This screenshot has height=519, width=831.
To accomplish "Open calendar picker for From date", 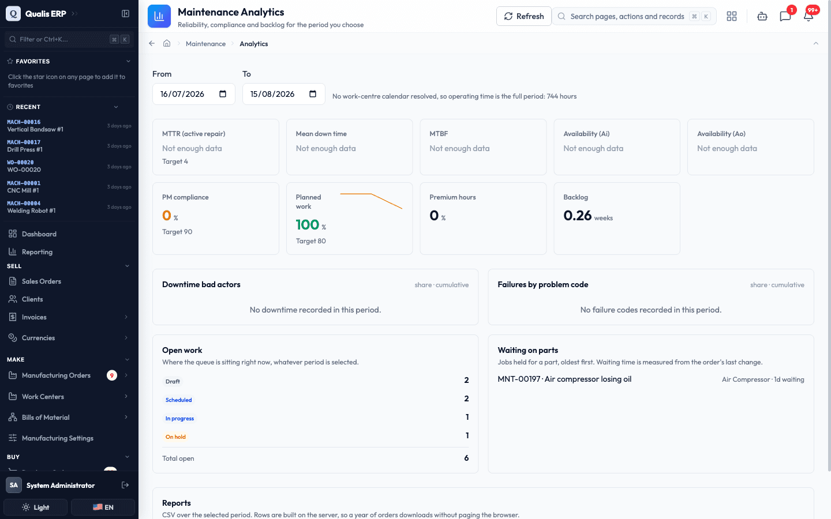I will click(x=223, y=94).
